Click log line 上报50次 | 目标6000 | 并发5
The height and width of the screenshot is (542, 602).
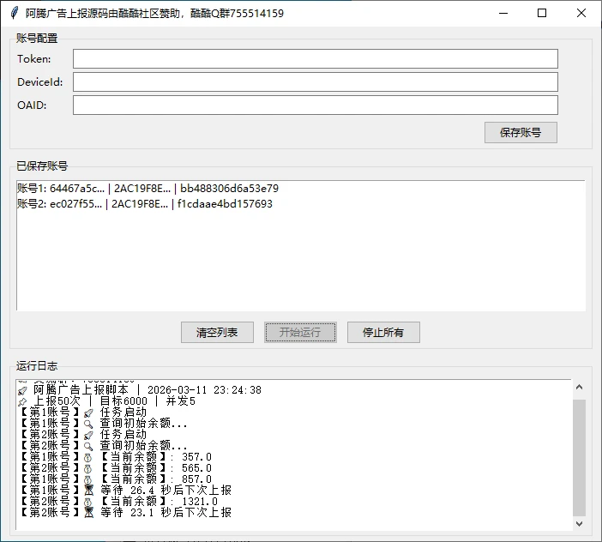[x=106, y=400]
